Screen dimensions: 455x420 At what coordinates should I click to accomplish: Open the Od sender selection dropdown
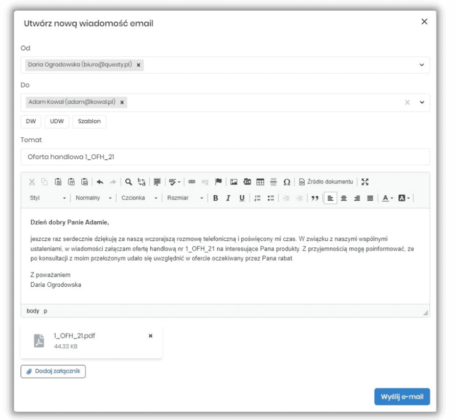[x=422, y=65]
